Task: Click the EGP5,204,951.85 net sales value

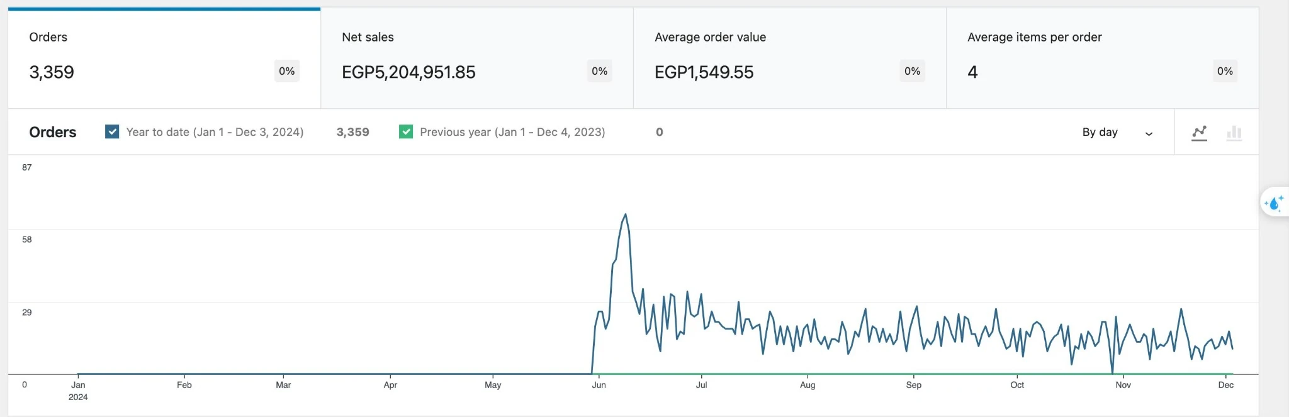Action: pos(408,72)
